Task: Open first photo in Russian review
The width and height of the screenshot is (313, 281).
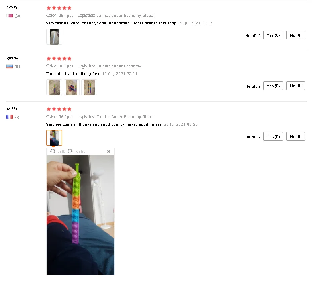Action: pos(54,87)
